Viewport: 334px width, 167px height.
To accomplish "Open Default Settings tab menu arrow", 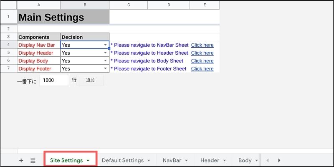I will click(149, 161).
